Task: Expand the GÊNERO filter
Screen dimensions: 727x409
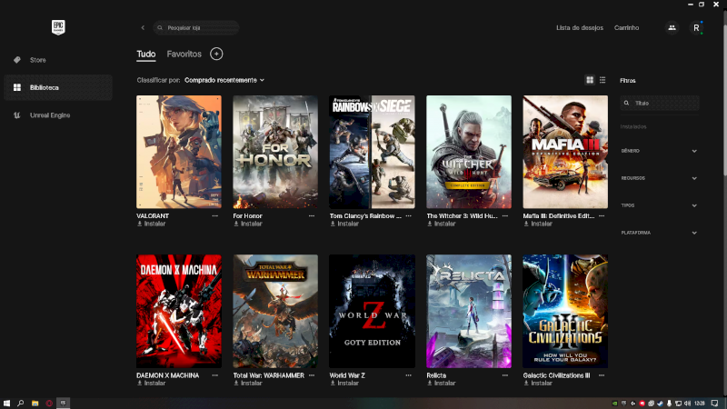Action: pyautogui.click(x=660, y=151)
